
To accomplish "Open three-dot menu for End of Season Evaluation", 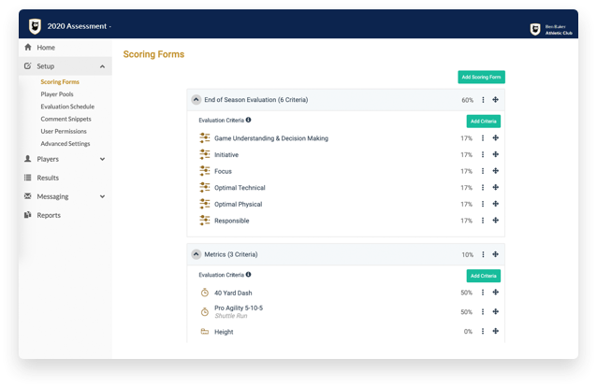I will 483,99.
